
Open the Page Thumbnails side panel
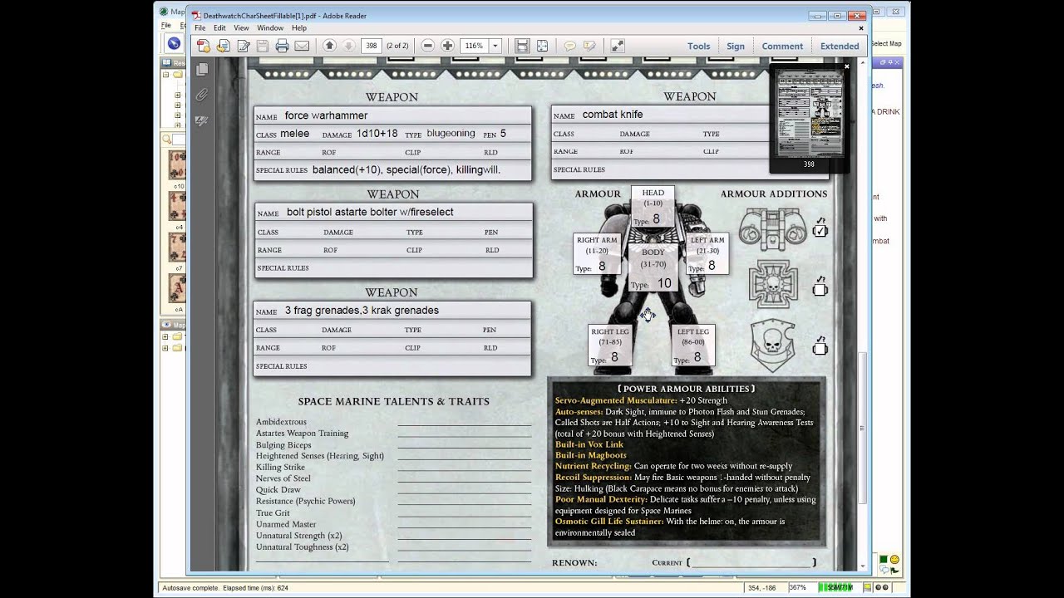pos(201,71)
